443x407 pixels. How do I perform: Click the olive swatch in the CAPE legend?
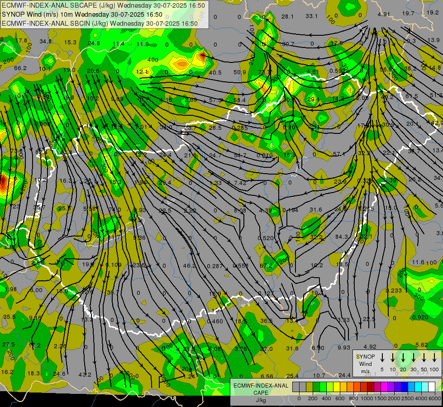point(310,387)
